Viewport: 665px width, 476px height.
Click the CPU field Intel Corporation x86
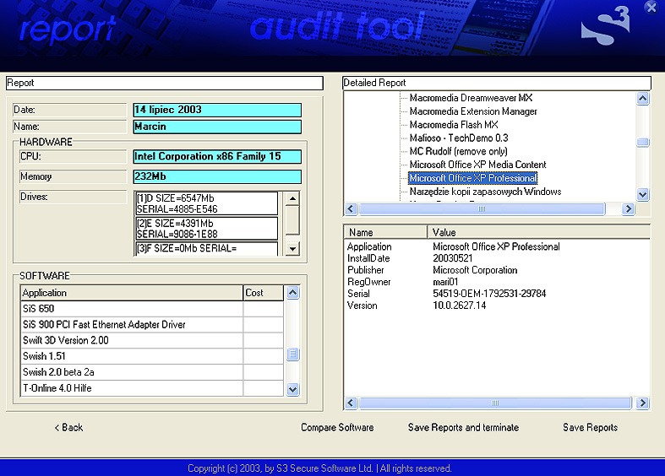[217, 156]
